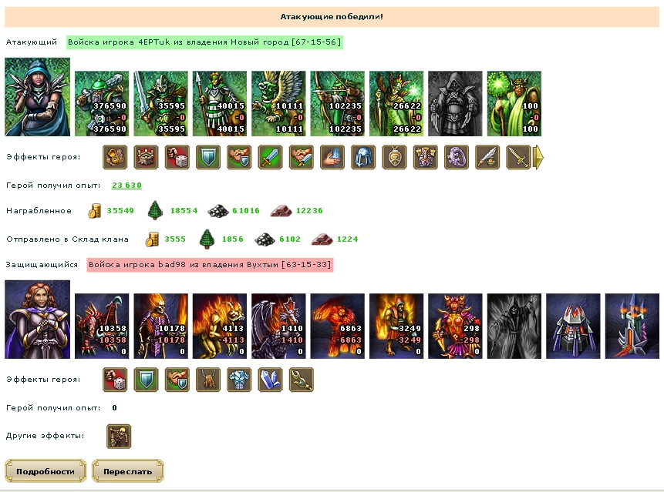Click the Переслать forward button
Viewport: 664px width, 492px height.
[x=127, y=471]
